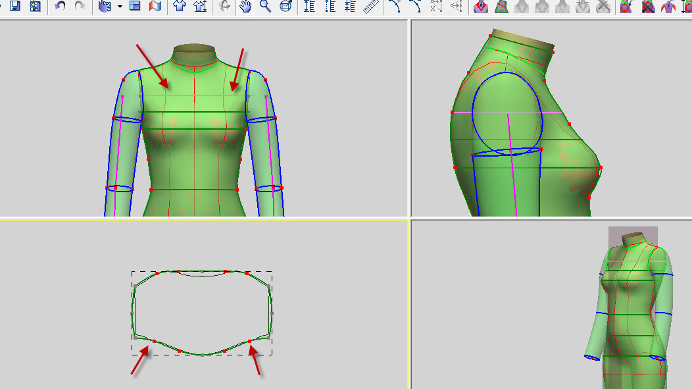Click the plain T-shirt garment icon

click(x=179, y=6)
